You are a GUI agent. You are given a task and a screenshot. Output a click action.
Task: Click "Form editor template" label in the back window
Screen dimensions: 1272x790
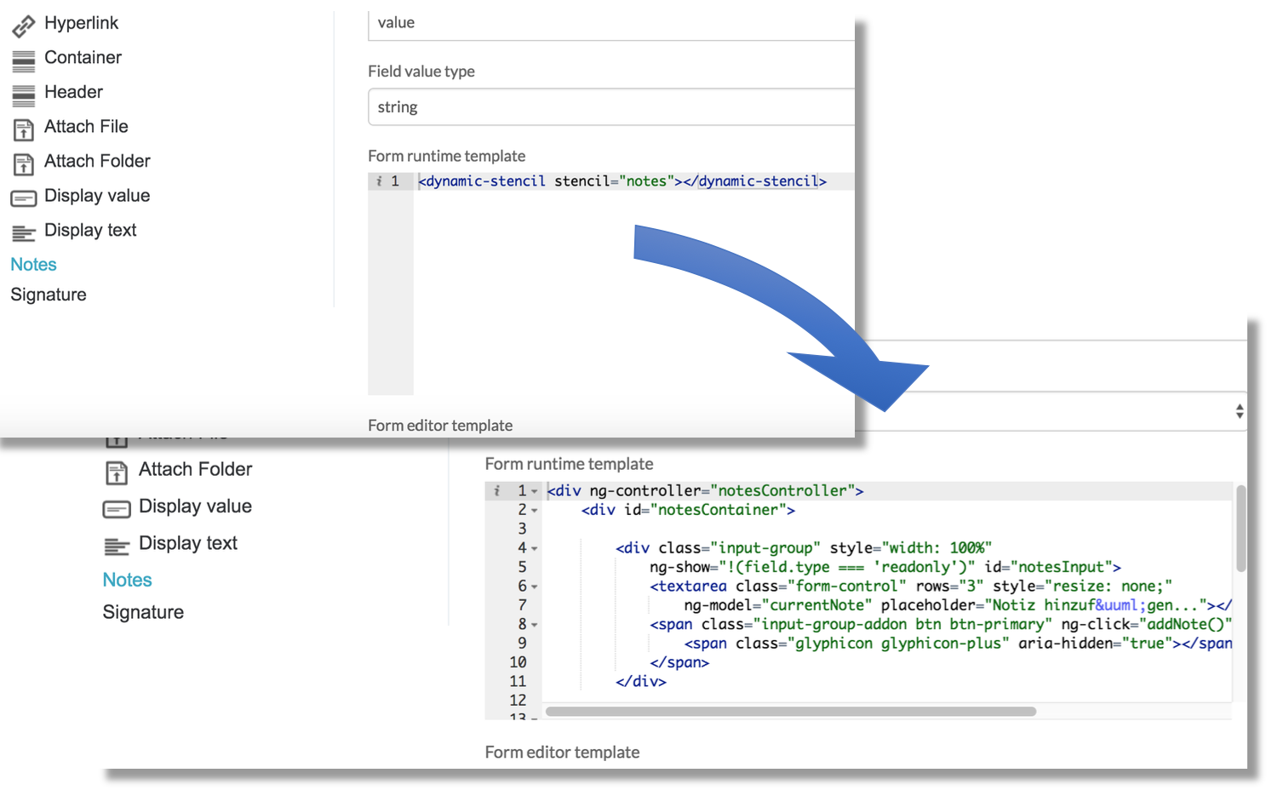563,753
